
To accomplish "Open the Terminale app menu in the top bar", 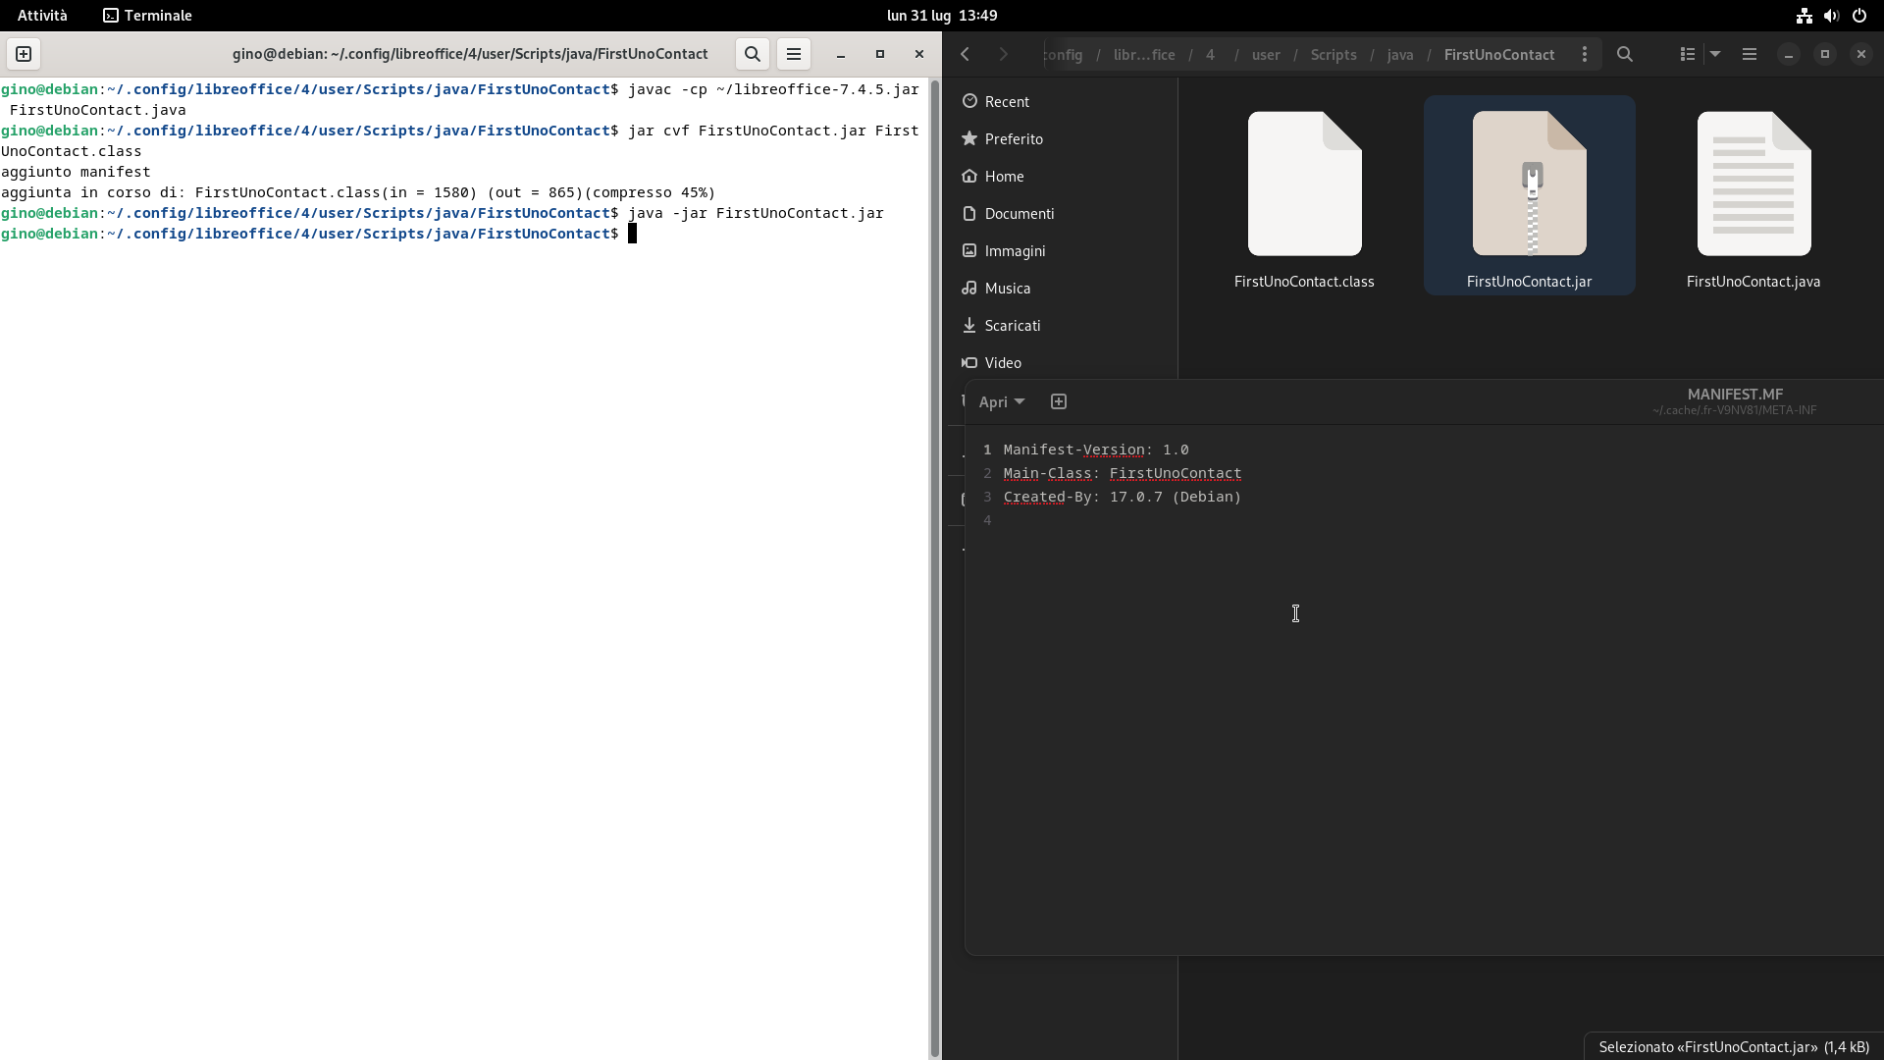I will (148, 15).
